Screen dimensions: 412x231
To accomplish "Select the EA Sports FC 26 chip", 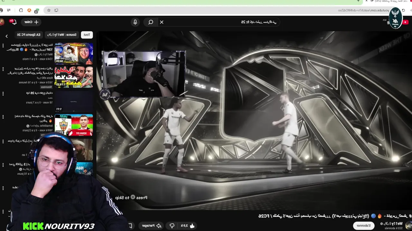I will 29,35.
